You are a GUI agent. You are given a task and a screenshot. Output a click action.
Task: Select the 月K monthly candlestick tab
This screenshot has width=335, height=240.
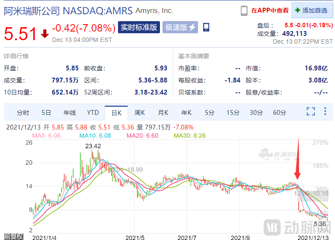click(x=163, y=113)
